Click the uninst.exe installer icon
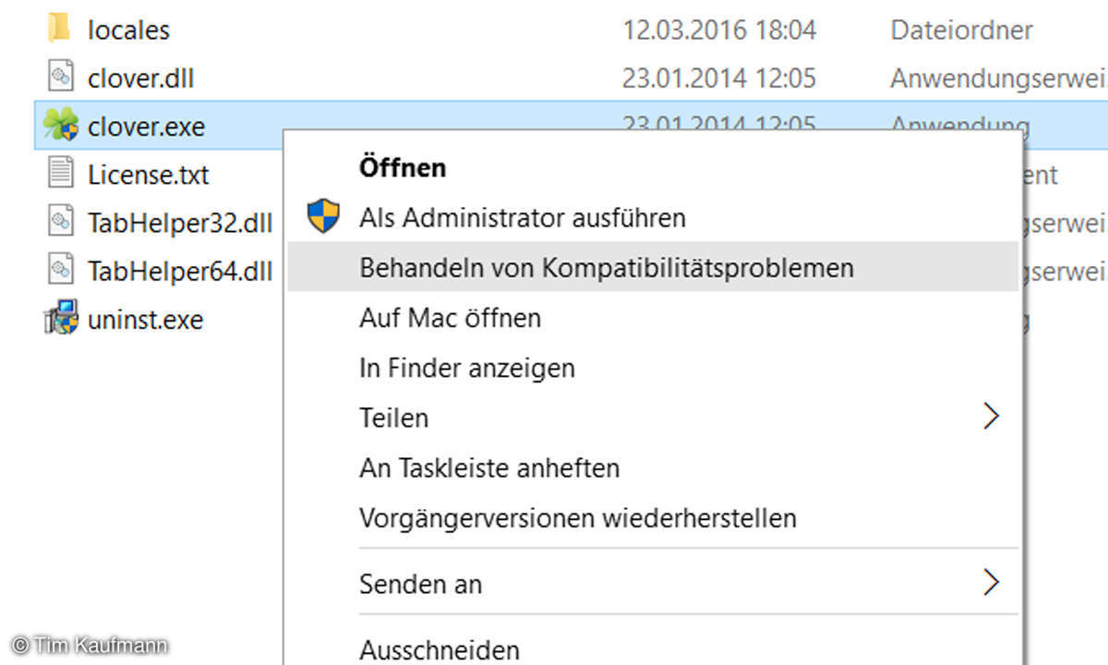This screenshot has width=1108, height=665. 61,320
